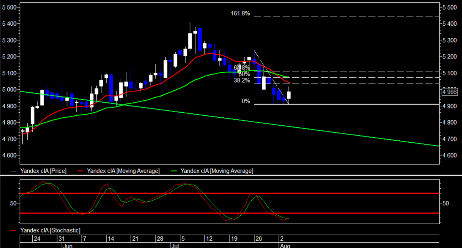Click the 4 986 last price marker
462x248 pixels.
click(x=450, y=92)
